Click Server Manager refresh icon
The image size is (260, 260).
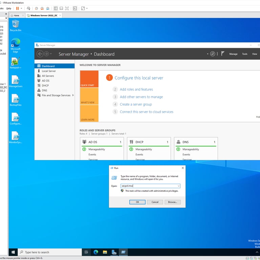tap(213, 54)
